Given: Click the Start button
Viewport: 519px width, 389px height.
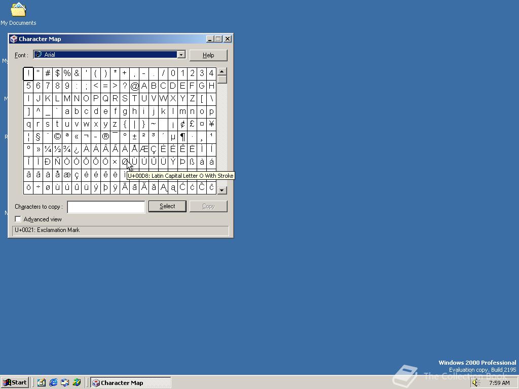Looking at the screenshot, I should coord(15,383).
